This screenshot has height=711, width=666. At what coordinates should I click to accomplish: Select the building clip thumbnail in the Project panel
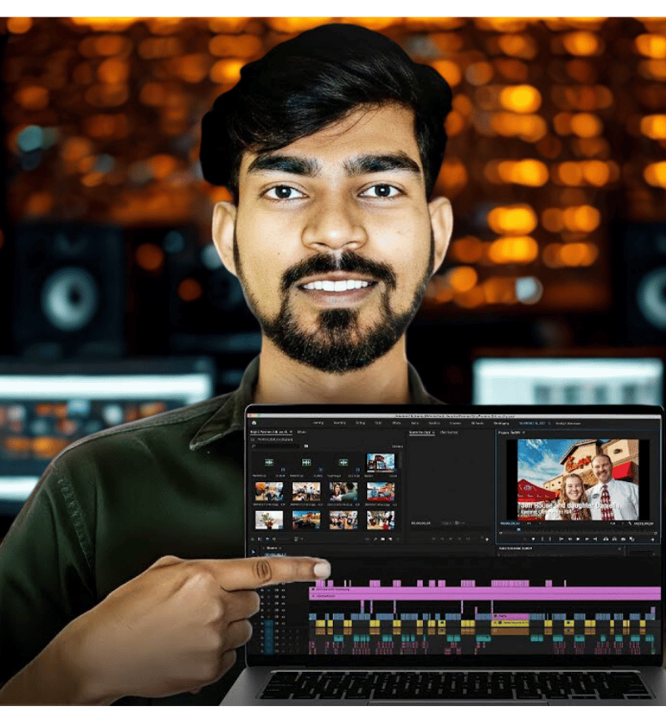point(380,463)
